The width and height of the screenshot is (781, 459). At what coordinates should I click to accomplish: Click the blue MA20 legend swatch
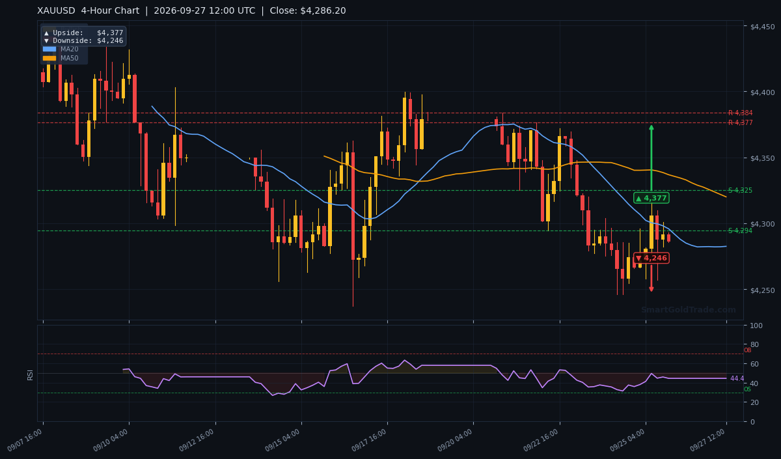tap(49, 49)
